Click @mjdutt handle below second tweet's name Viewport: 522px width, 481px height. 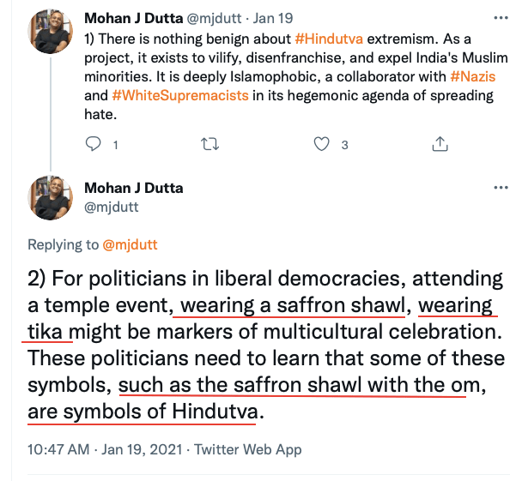click(x=110, y=207)
